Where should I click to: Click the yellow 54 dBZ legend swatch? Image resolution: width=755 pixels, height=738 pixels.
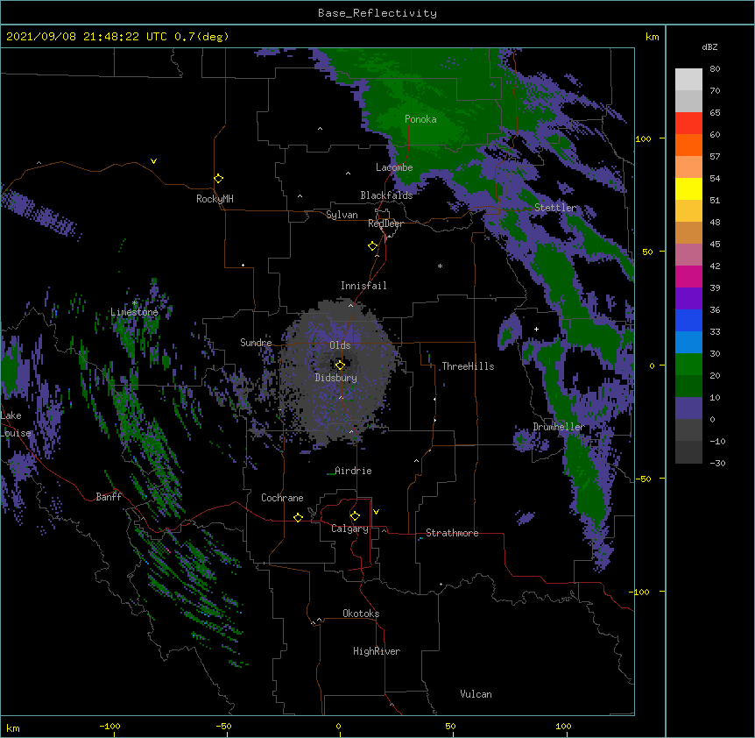click(688, 188)
